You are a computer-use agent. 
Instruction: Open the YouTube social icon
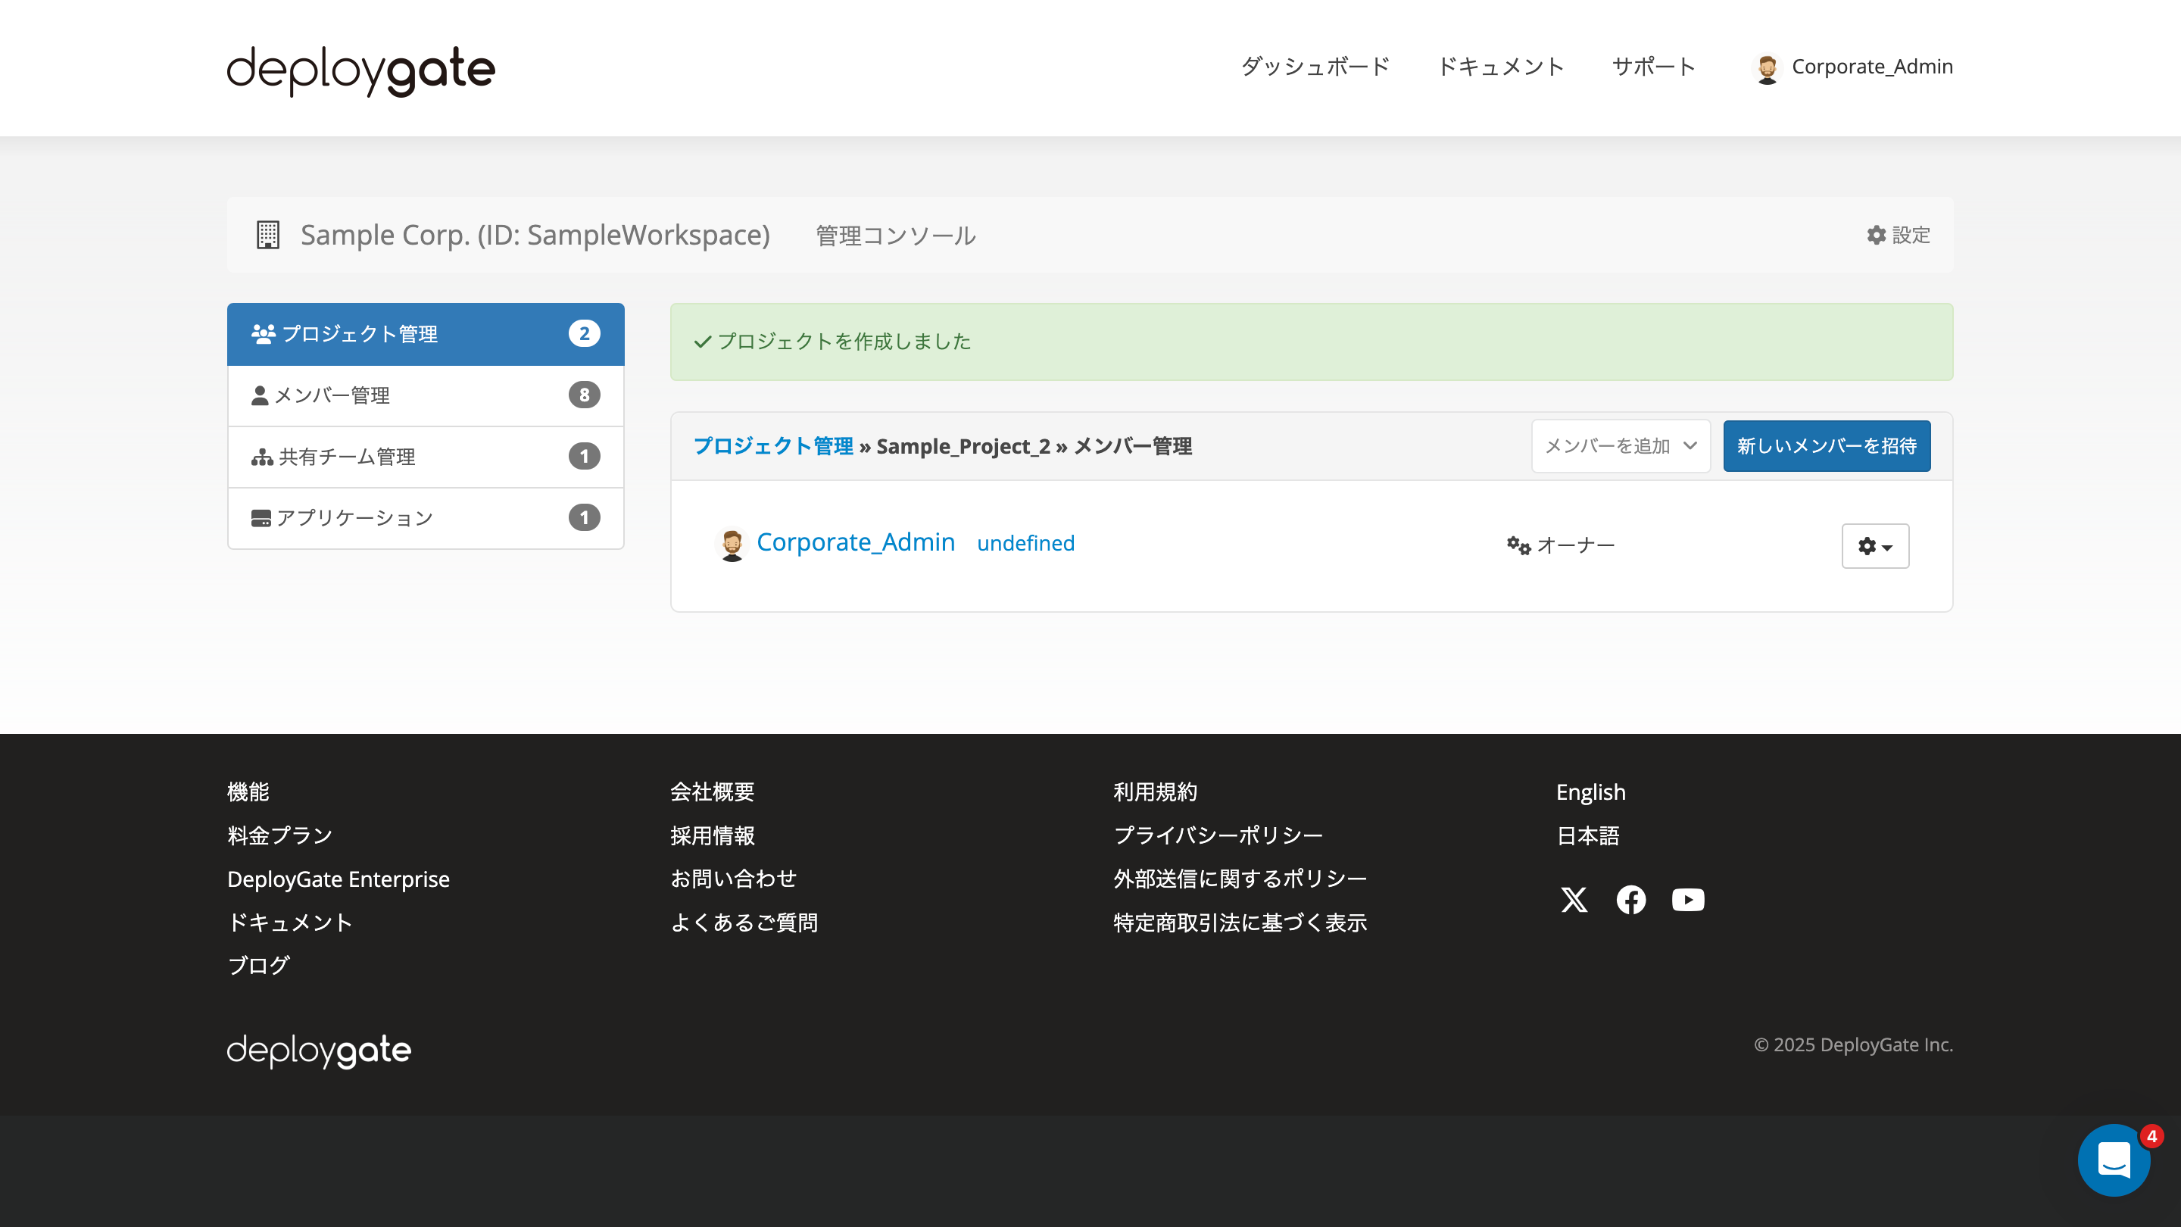1687,899
